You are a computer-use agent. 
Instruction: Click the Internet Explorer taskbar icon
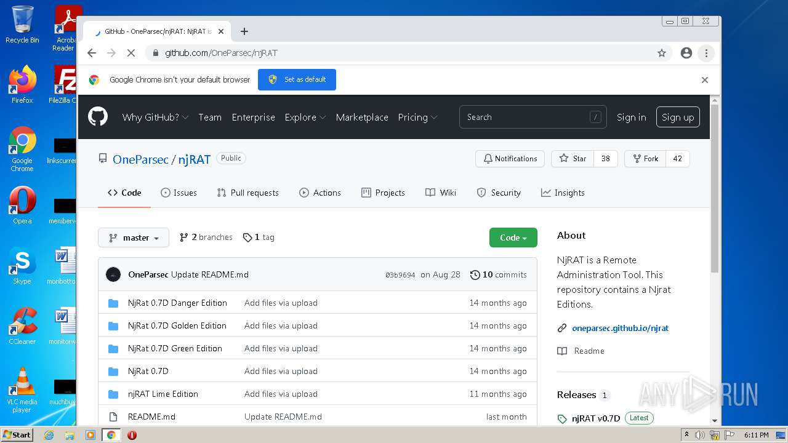[x=49, y=435]
